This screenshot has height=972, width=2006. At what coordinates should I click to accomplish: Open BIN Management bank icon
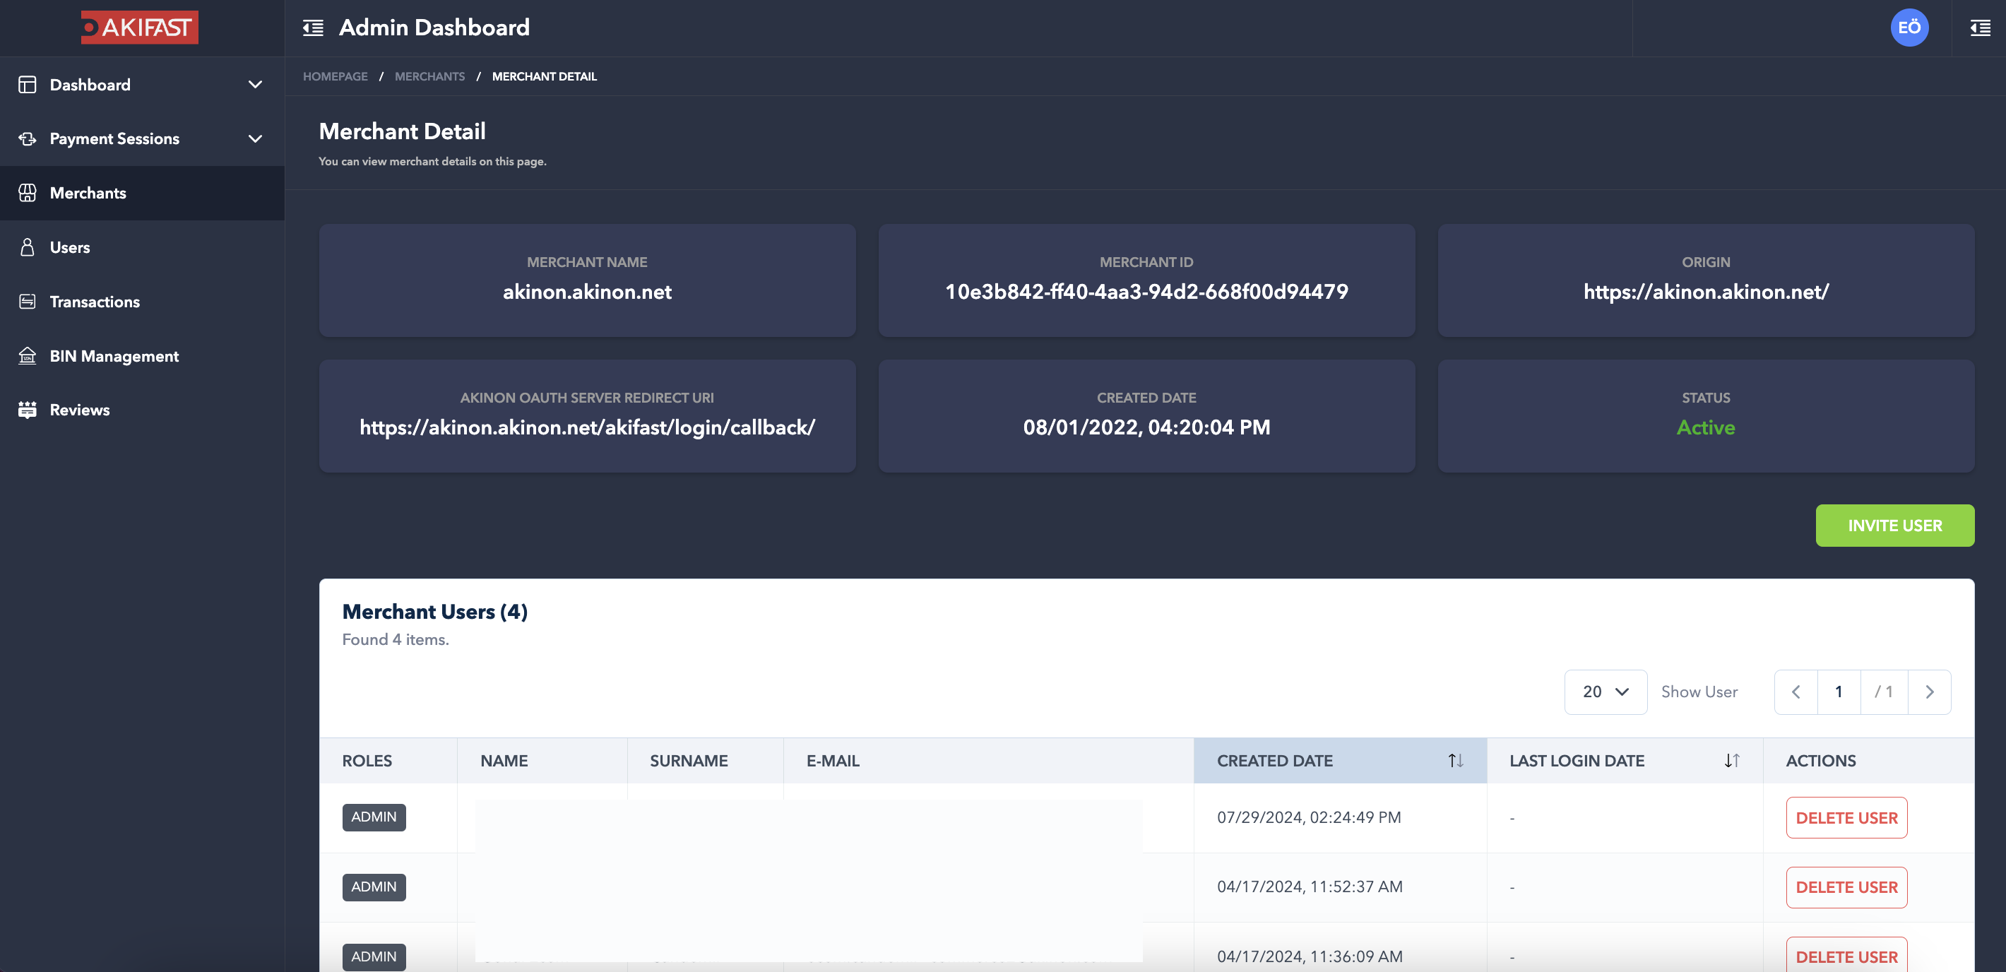[28, 356]
